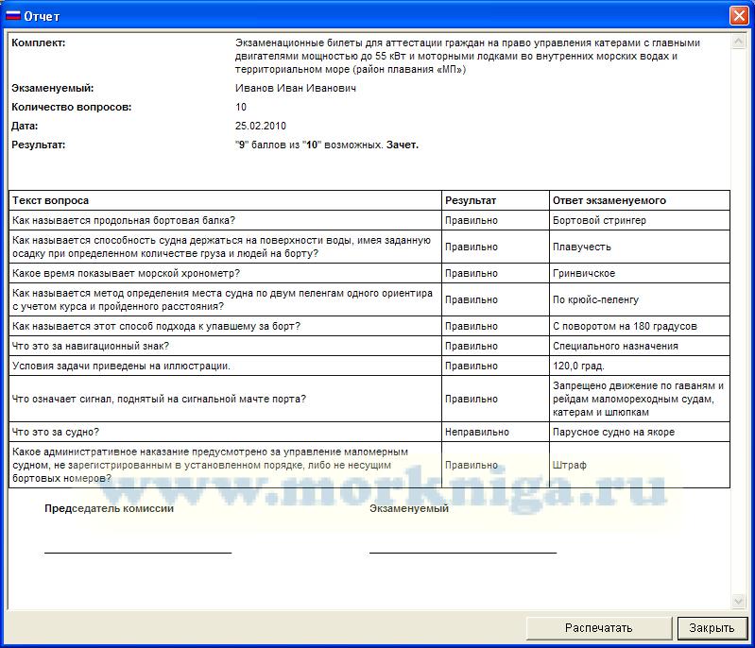Click the question Что это за судно?
Screen dimensions: 755x648
[x=56, y=432]
